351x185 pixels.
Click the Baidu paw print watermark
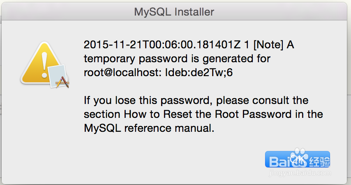pyautogui.click(x=299, y=157)
